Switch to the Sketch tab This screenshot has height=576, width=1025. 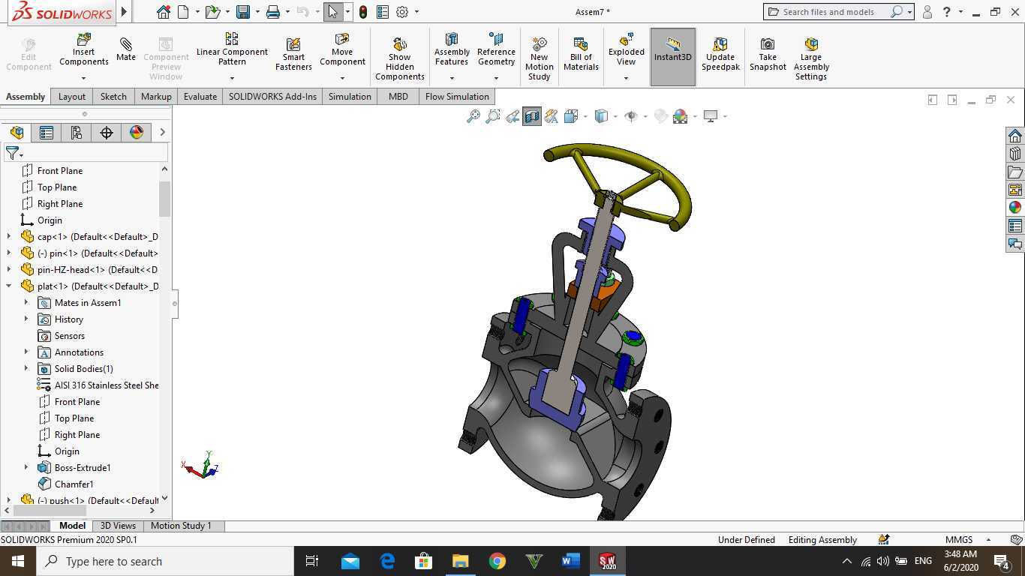pyautogui.click(x=113, y=96)
